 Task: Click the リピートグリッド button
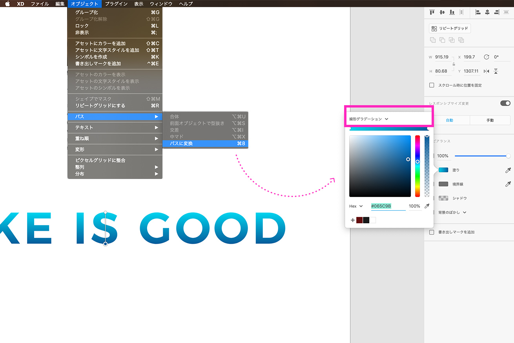450,28
